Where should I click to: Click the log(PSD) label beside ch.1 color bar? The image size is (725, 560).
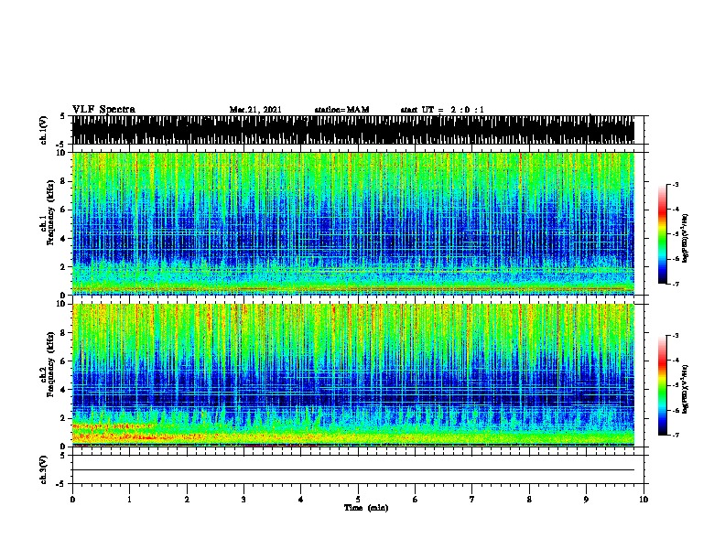[x=686, y=238]
